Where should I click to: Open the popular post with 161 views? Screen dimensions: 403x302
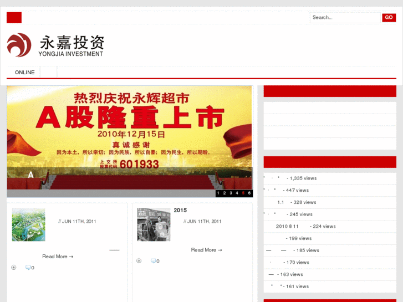(x=330, y=286)
